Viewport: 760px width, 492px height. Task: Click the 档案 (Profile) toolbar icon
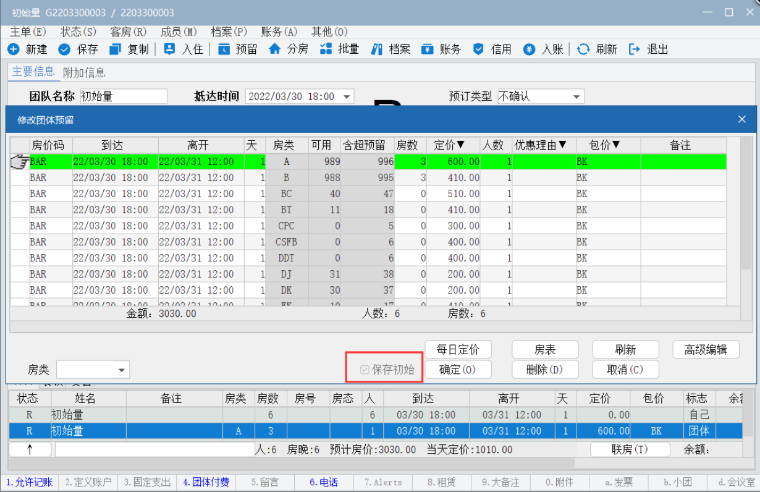(377, 49)
